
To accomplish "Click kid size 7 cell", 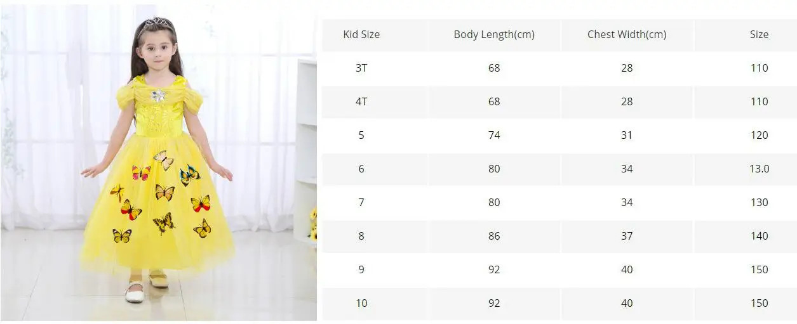I will (361, 202).
